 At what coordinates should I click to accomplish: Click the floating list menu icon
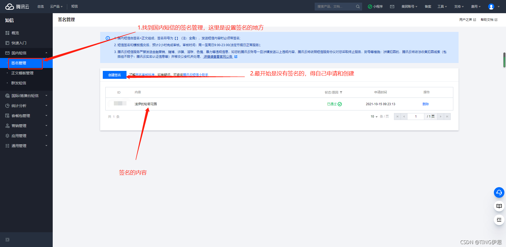499,220
